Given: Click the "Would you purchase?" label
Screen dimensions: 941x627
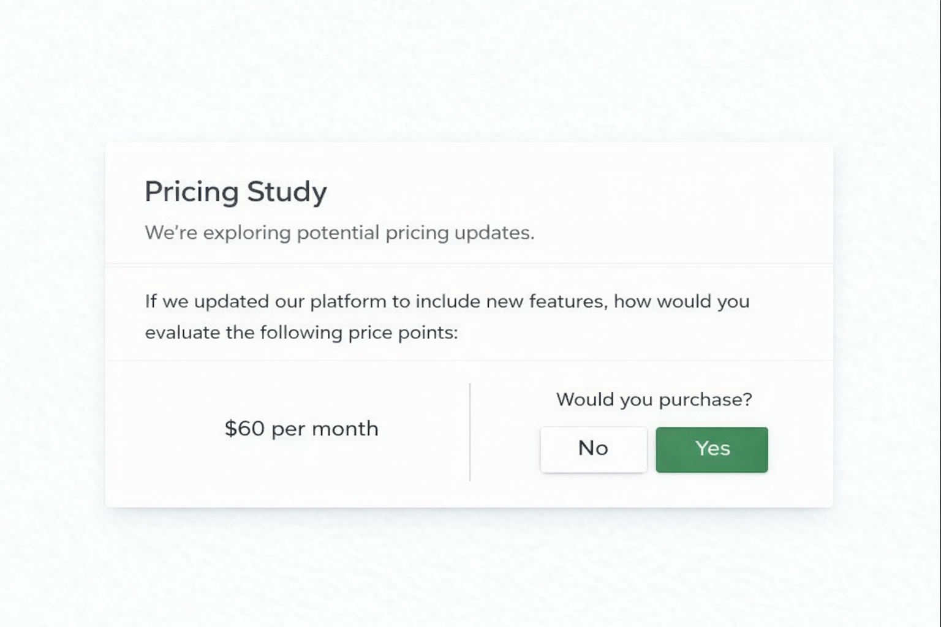Looking at the screenshot, I should pyautogui.click(x=654, y=399).
